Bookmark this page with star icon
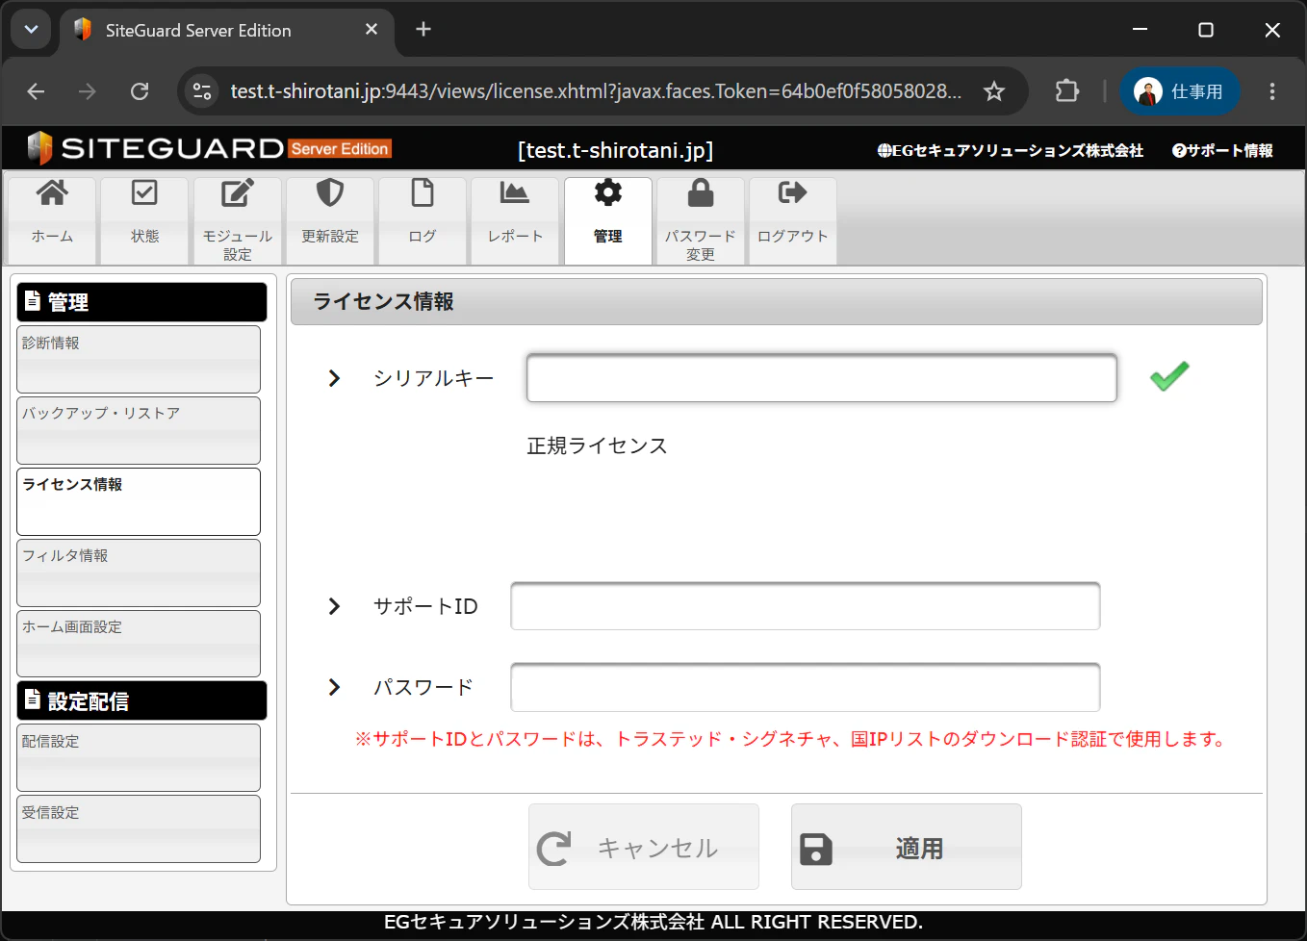 click(994, 91)
